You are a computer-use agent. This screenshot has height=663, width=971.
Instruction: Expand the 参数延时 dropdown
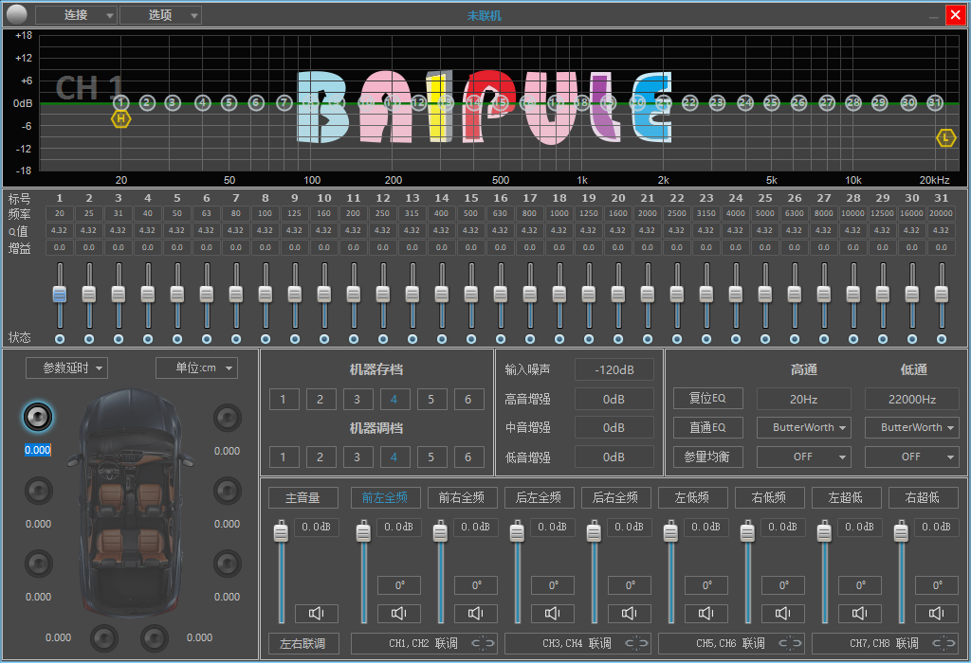[x=67, y=368]
